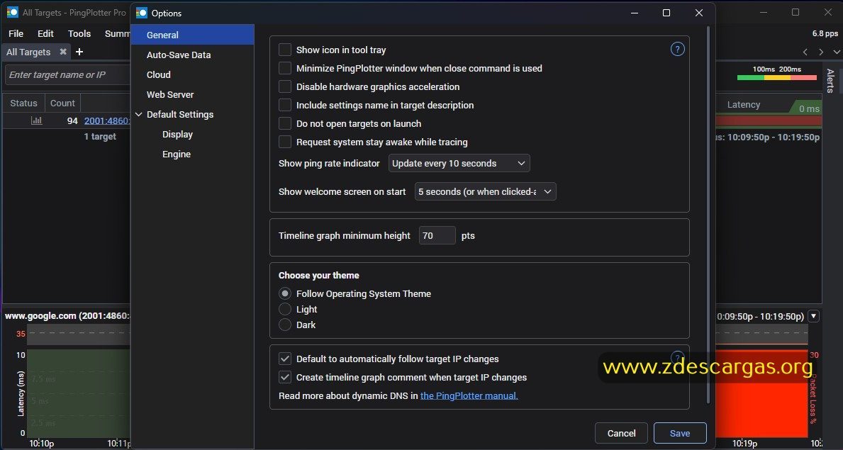
Task: Click the Timeline graph minimum height field
Action: (x=437, y=235)
